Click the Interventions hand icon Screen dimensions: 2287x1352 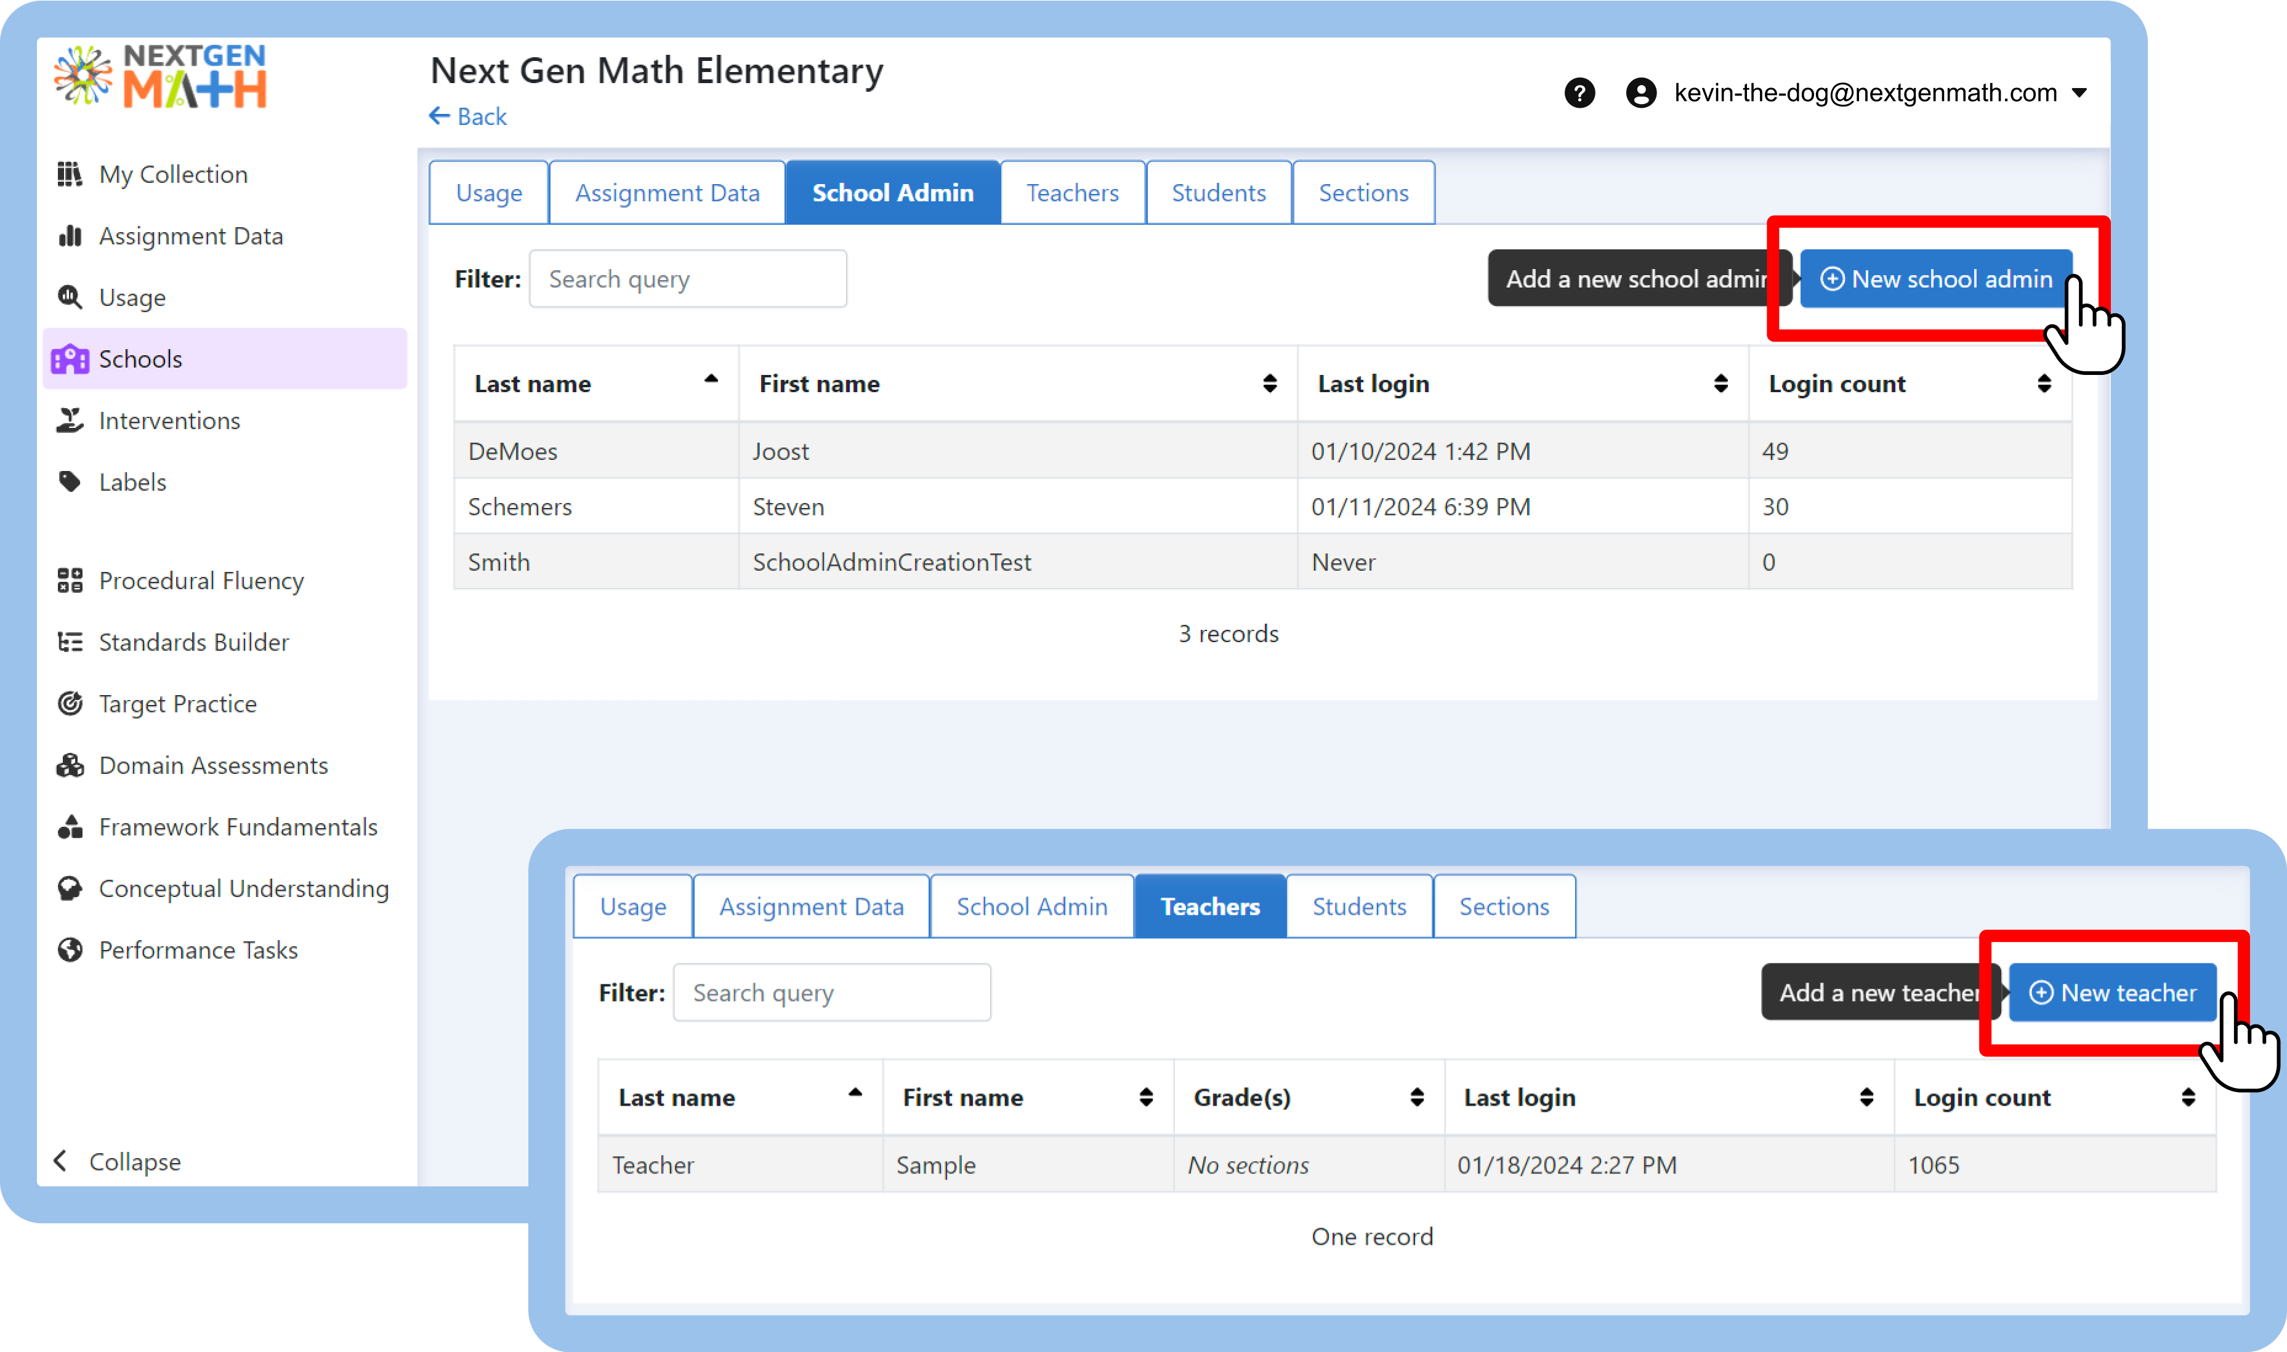[x=69, y=420]
